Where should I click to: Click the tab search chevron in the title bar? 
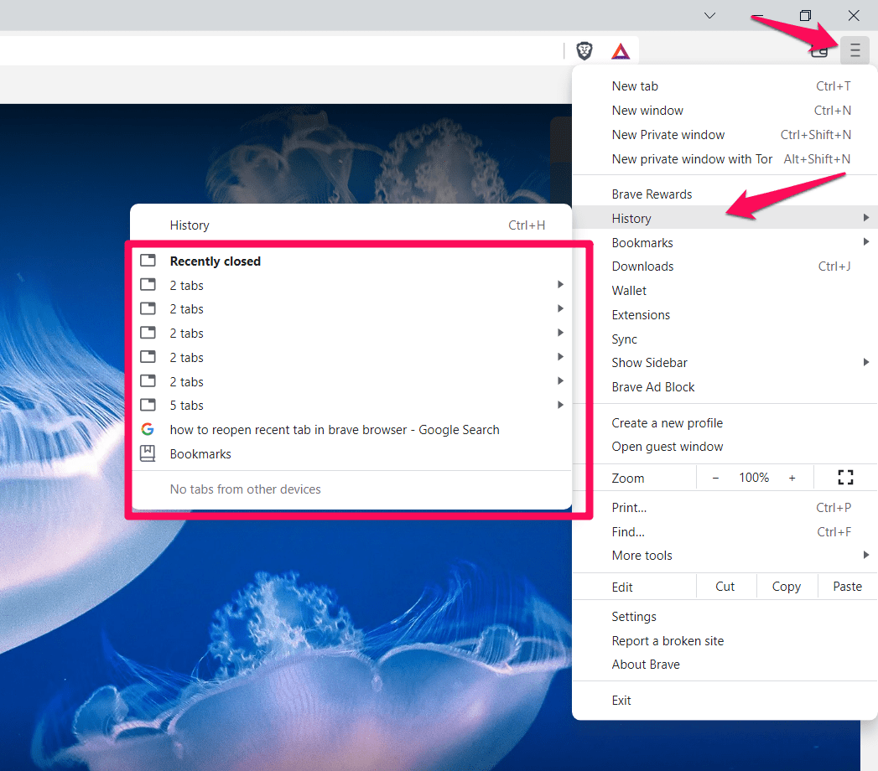coord(709,15)
